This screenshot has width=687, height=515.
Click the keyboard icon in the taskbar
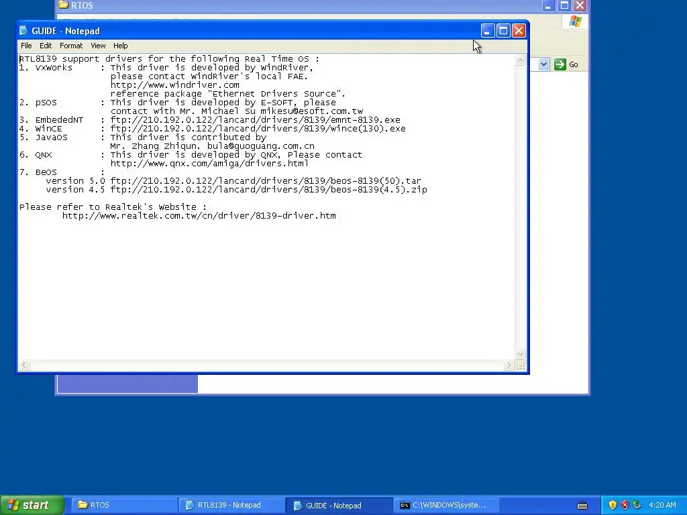pos(582,506)
